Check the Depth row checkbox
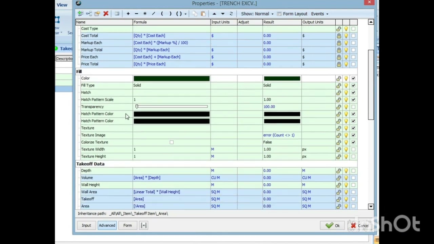434x244 pixels. click(x=353, y=171)
